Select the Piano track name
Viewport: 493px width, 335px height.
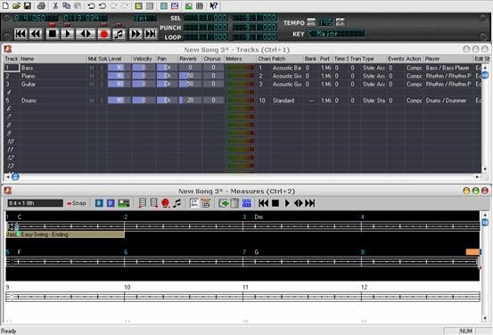(29, 76)
